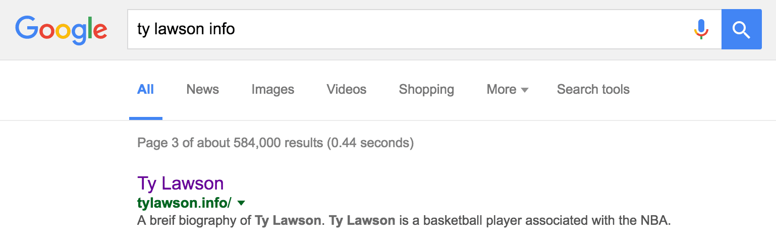Screen dimensions: 776x249
Task: Click the 'A breif biography' snippet text
Action: pyautogui.click(x=194, y=221)
